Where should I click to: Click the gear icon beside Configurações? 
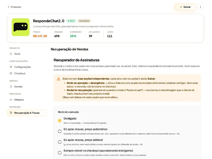[x=11, y=67]
